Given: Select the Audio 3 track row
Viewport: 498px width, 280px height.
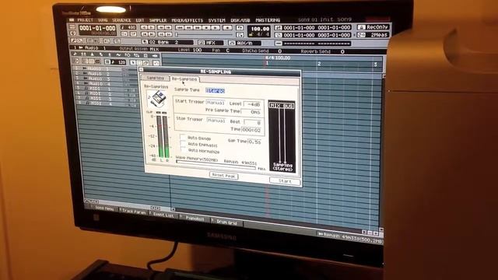Looking at the screenshot, I should pyautogui.click(x=106, y=79).
